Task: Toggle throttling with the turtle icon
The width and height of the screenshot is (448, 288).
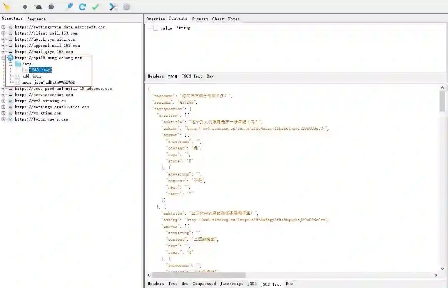Action: coord(38,7)
